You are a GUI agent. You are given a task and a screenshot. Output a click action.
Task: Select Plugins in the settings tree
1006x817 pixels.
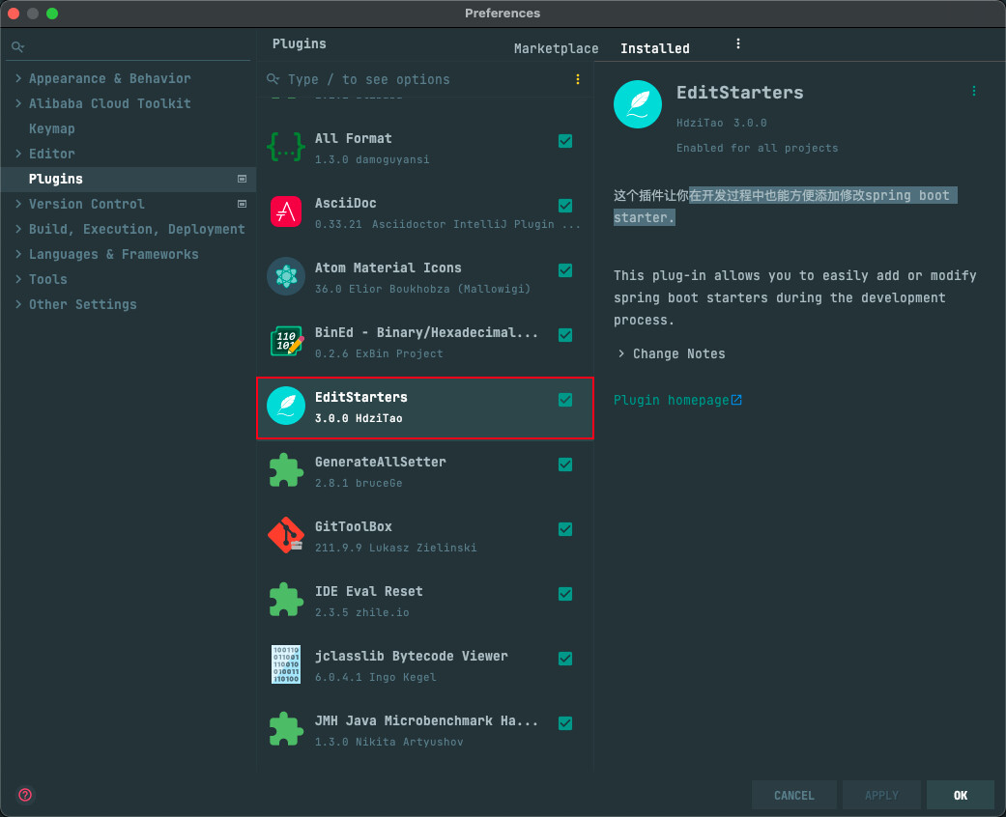coord(129,179)
